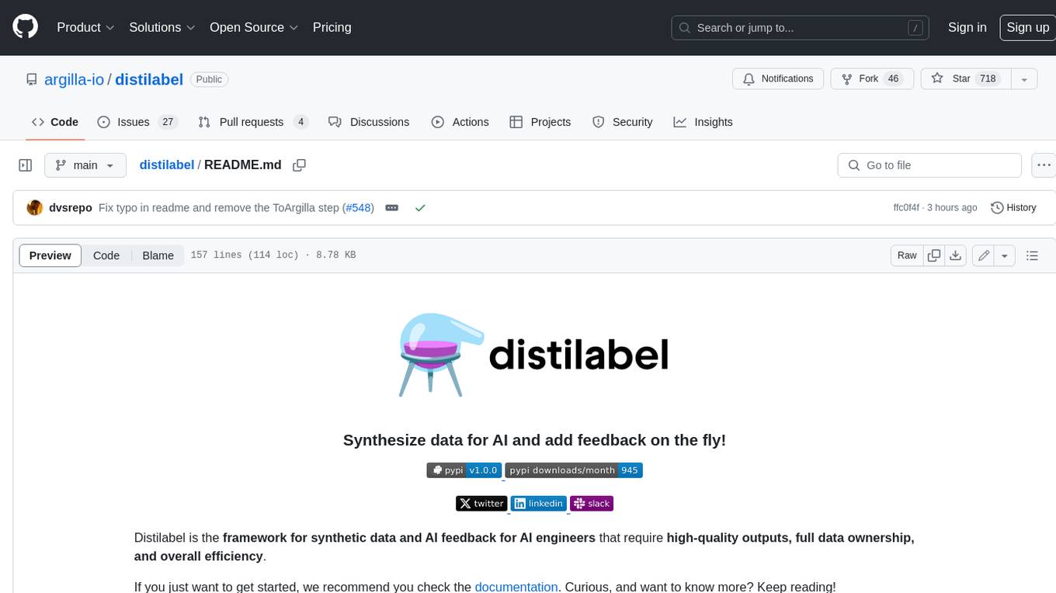Open the README outline list
This screenshot has width=1056, height=593.
pos(1032,255)
